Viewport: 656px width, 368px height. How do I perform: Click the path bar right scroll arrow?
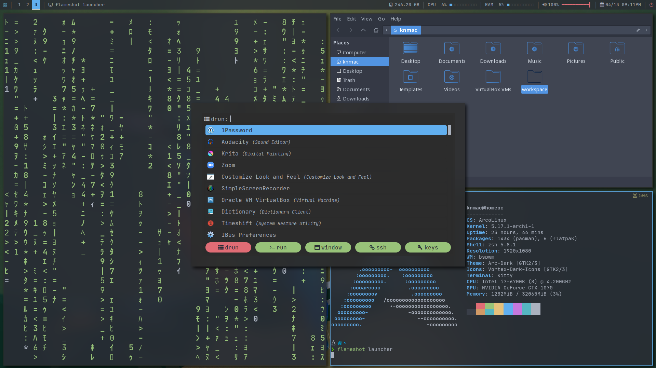point(646,30)
